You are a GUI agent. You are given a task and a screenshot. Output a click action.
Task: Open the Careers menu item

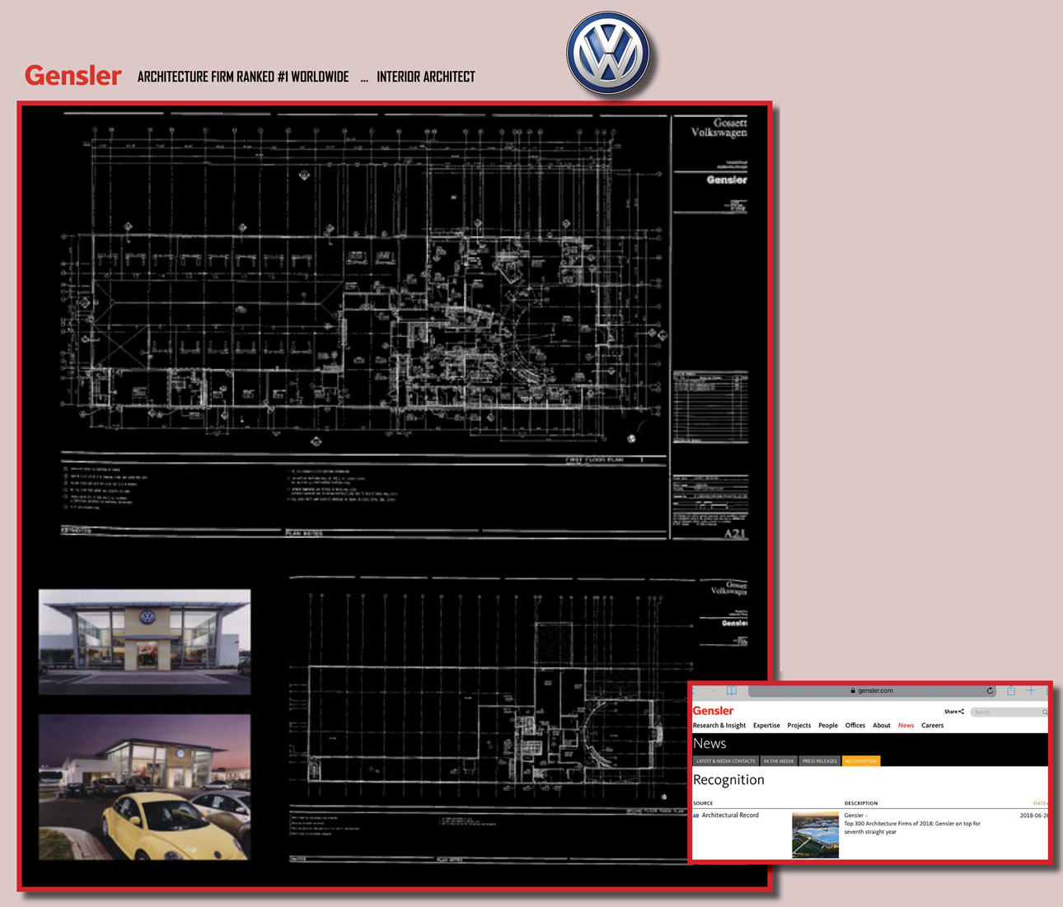click(x=932, y=726)
